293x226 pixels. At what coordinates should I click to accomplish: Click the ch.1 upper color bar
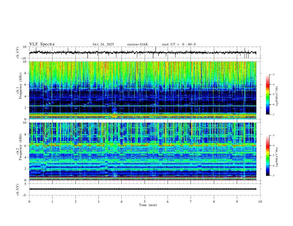point(268,95)
